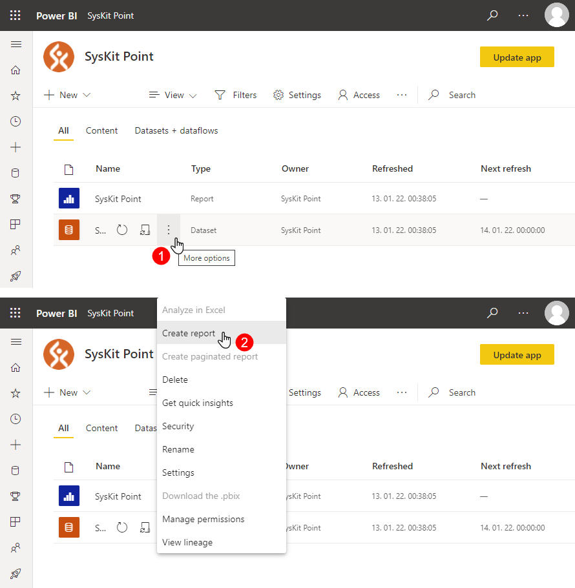The width and height of the screenshot is (575, 588).
Task: Go to Home in bottom sidebar
Action: pyautogui.click(x=16, y=367)
